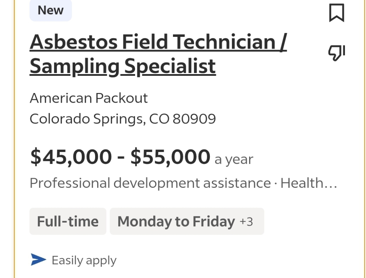Mark job not interested with thumbs-down icon

tap(337, 53)
